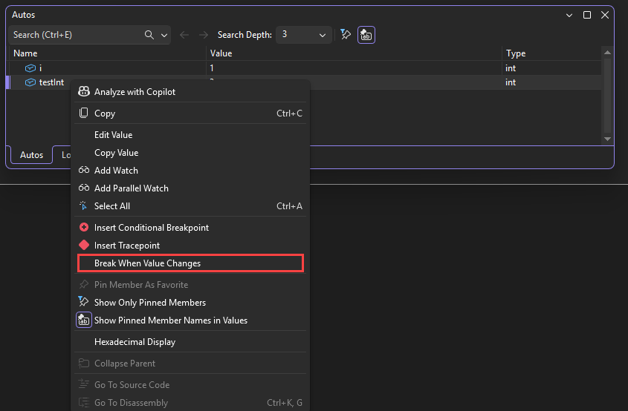
Task: Click Add Watch in the context menu
Action: [116, 171]
